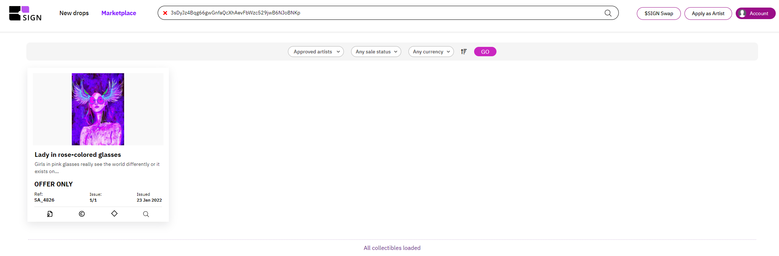Go to New drops

74,13
